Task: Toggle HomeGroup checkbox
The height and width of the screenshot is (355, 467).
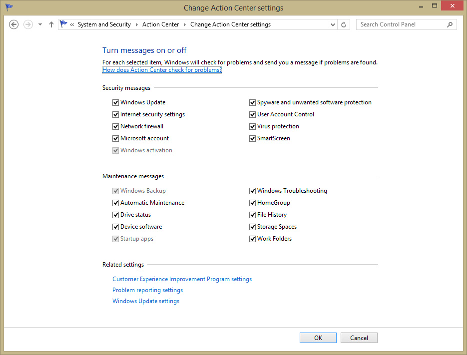Action: (x=252, y=203)
